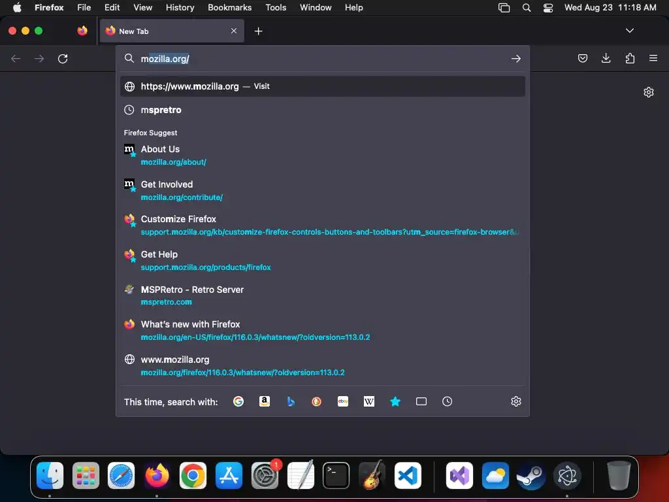Screen dimensions: 669x502
Task: Visit https://www.mozilla.org suggestion
Action: [323, 86]
